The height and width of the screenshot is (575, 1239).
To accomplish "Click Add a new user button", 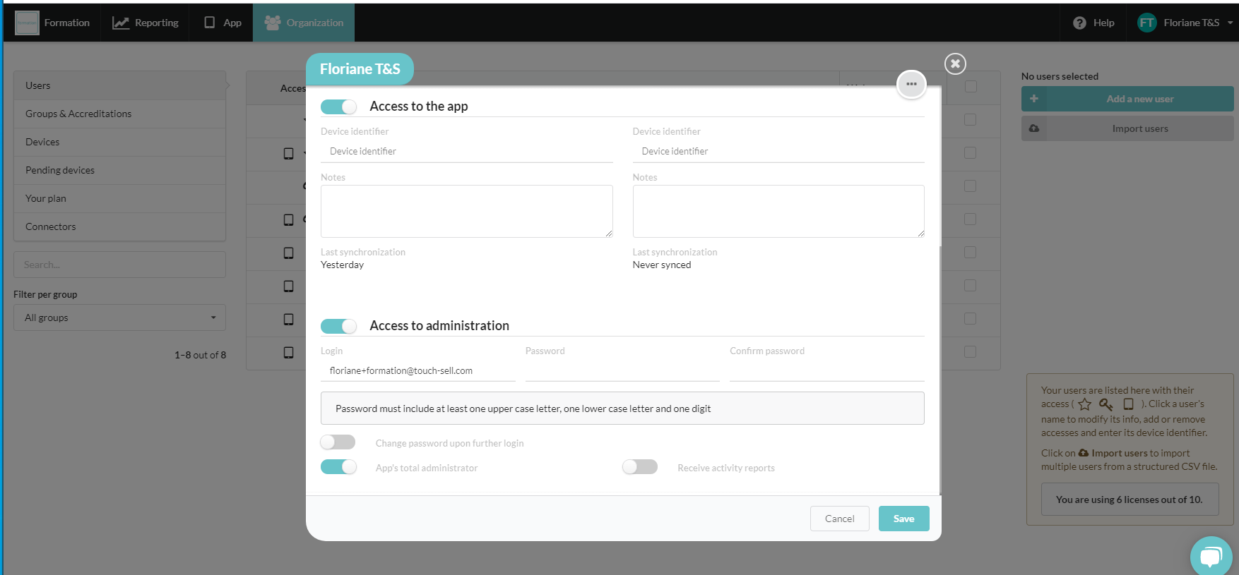I will 1127,99.
